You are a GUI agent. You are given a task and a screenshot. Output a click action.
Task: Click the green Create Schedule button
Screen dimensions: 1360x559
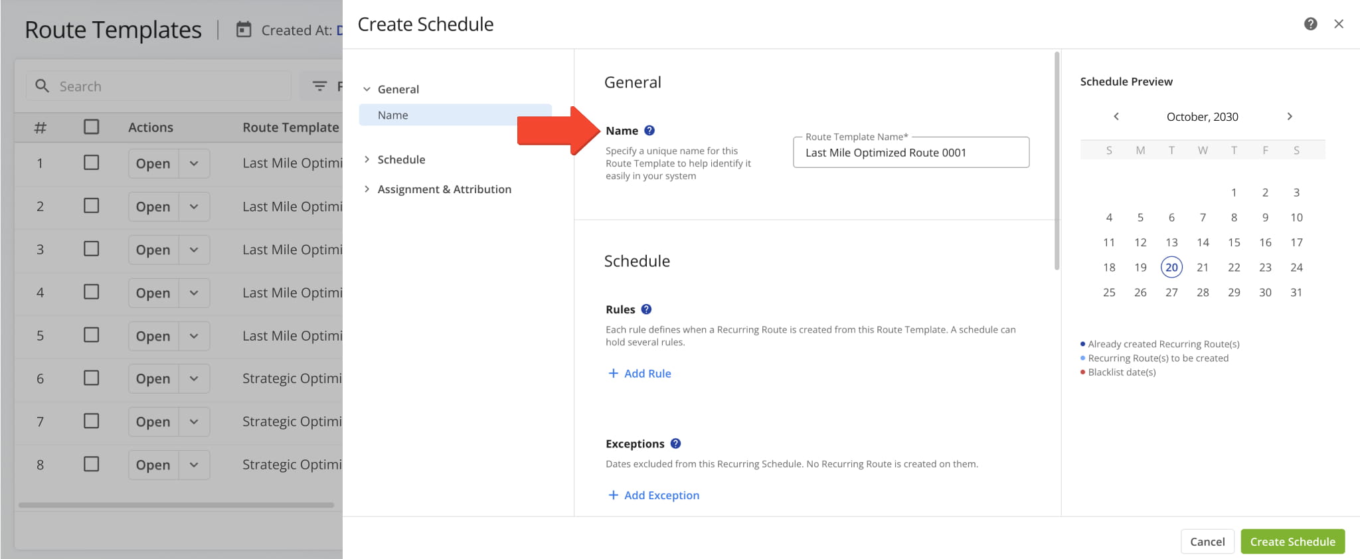pyautogui.click(x=1292, y=542)
